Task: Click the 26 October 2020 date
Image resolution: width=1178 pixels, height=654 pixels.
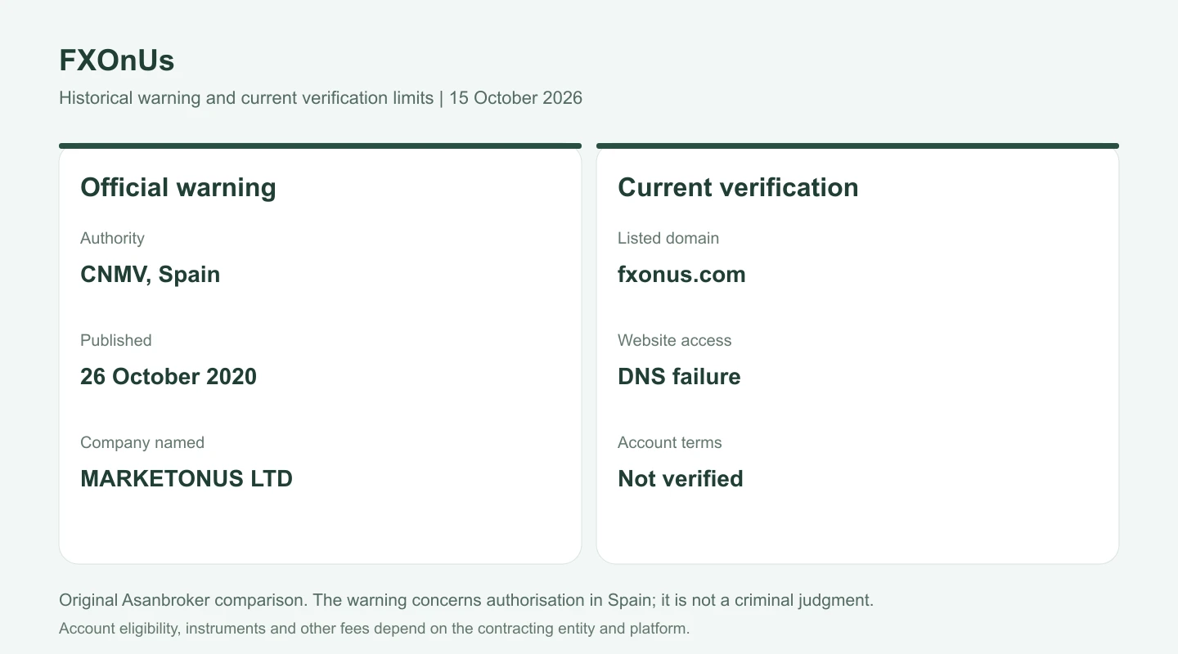Action: click(169, 376)
